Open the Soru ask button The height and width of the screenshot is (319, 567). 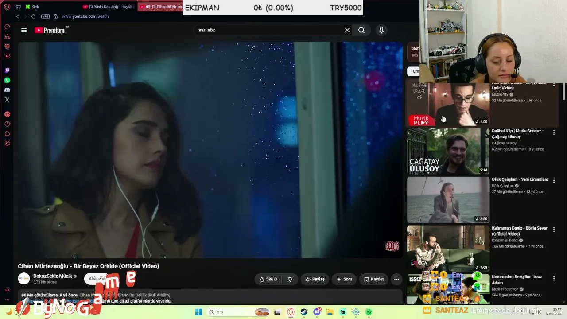(344, 279)
